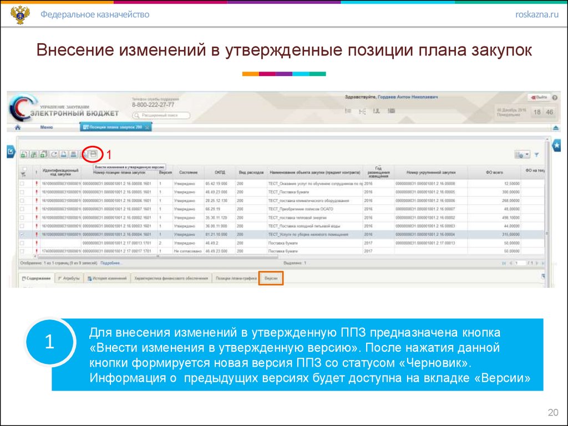
Task: Toggle the select-all header checkbox
Action: (x=24, y=169)
